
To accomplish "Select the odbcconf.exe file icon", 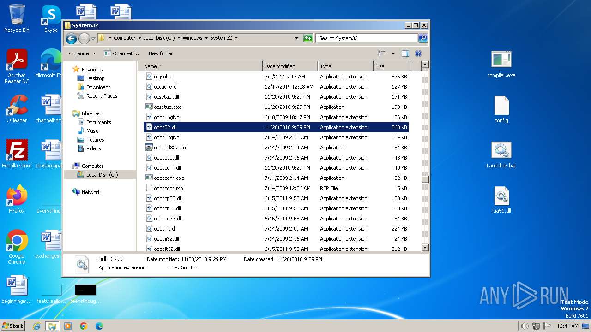I will point(149,178).
